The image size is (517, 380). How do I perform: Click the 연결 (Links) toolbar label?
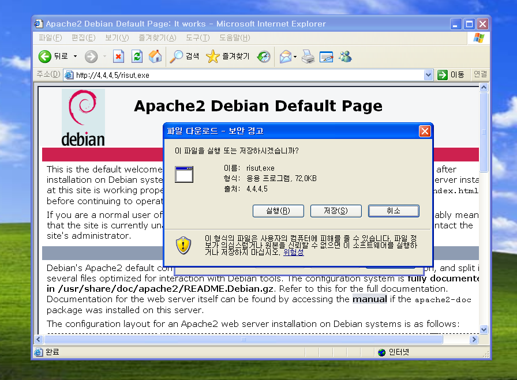pos(480,74)
